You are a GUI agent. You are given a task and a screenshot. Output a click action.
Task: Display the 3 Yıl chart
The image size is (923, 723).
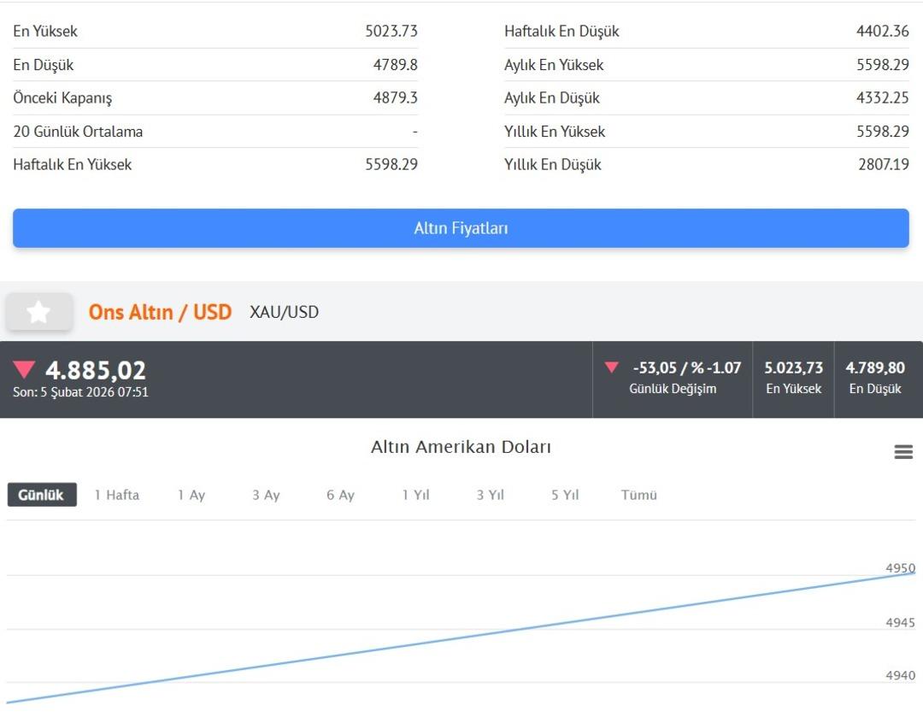(x=491, y=495)
